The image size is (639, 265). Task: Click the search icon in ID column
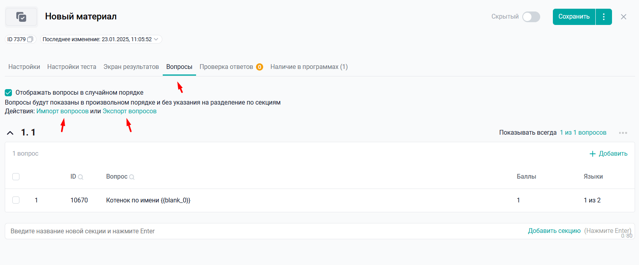tap(81, 177)
